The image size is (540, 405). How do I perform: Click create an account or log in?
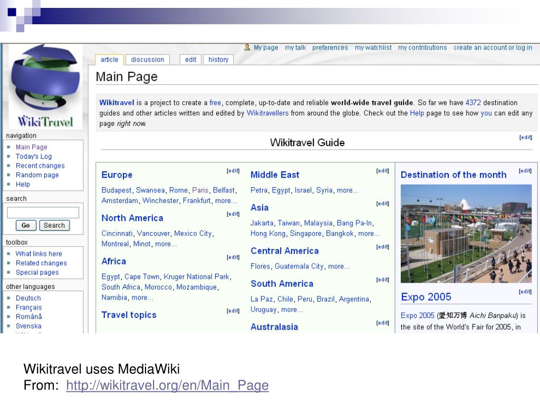click(493, 47)
